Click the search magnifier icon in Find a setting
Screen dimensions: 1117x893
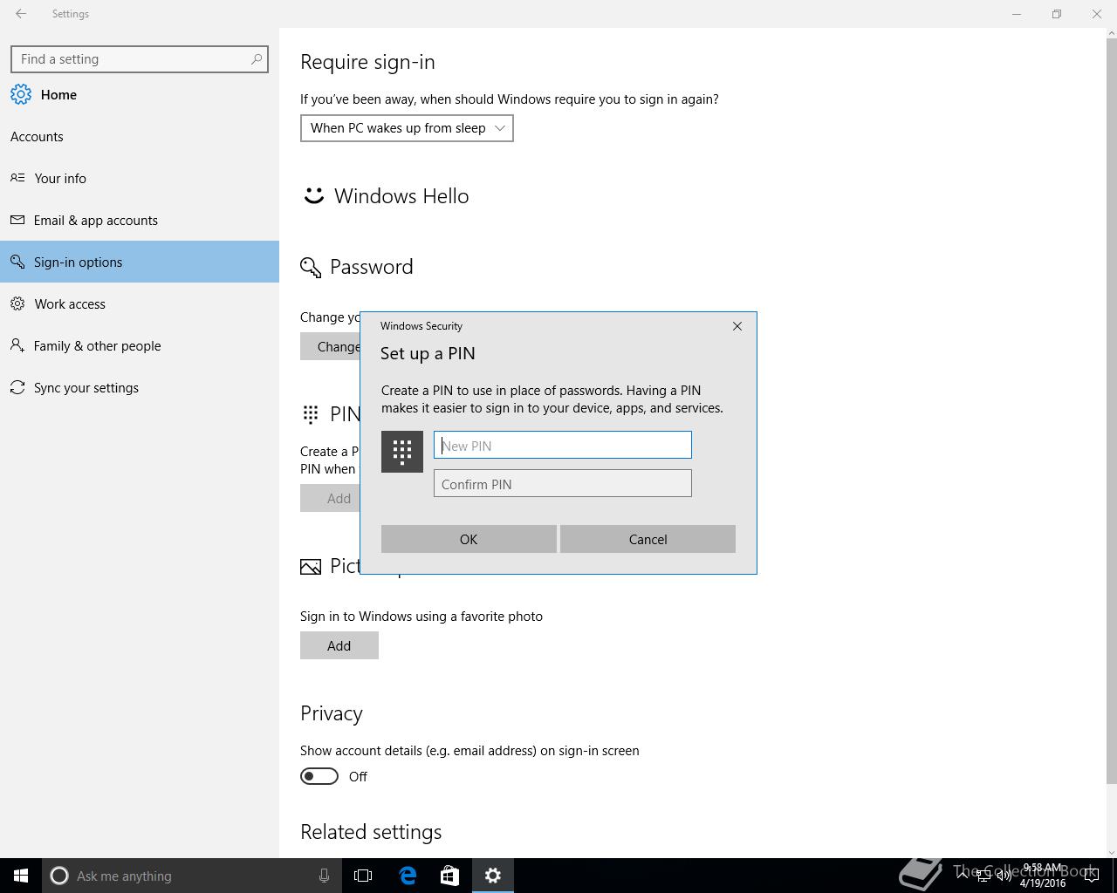257,59
